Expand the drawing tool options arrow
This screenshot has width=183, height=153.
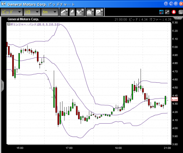67,12
